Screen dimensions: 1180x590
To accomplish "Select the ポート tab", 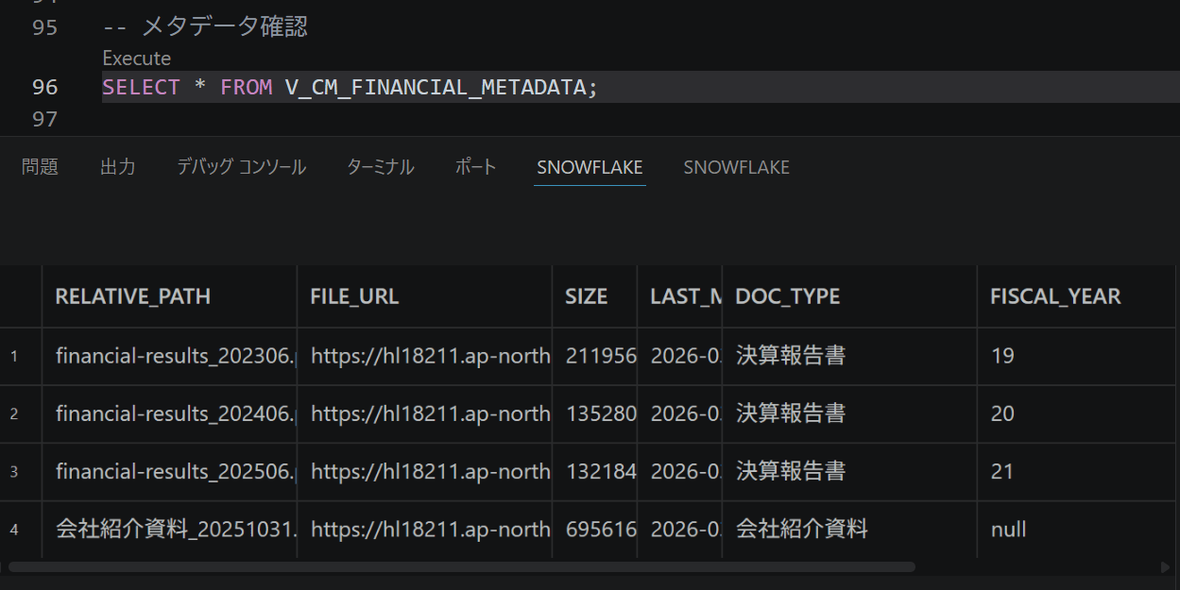I will tap(475, 167).
